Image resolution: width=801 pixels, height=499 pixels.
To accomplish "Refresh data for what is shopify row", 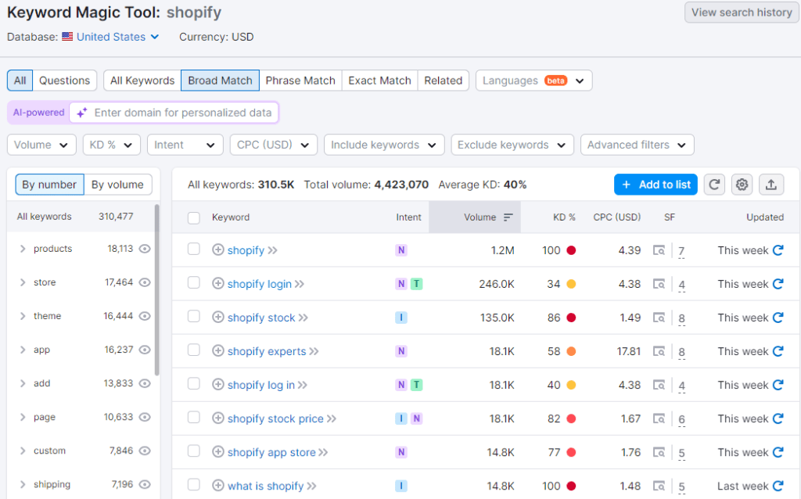I will pyautogui.click(x=778, y=486).
